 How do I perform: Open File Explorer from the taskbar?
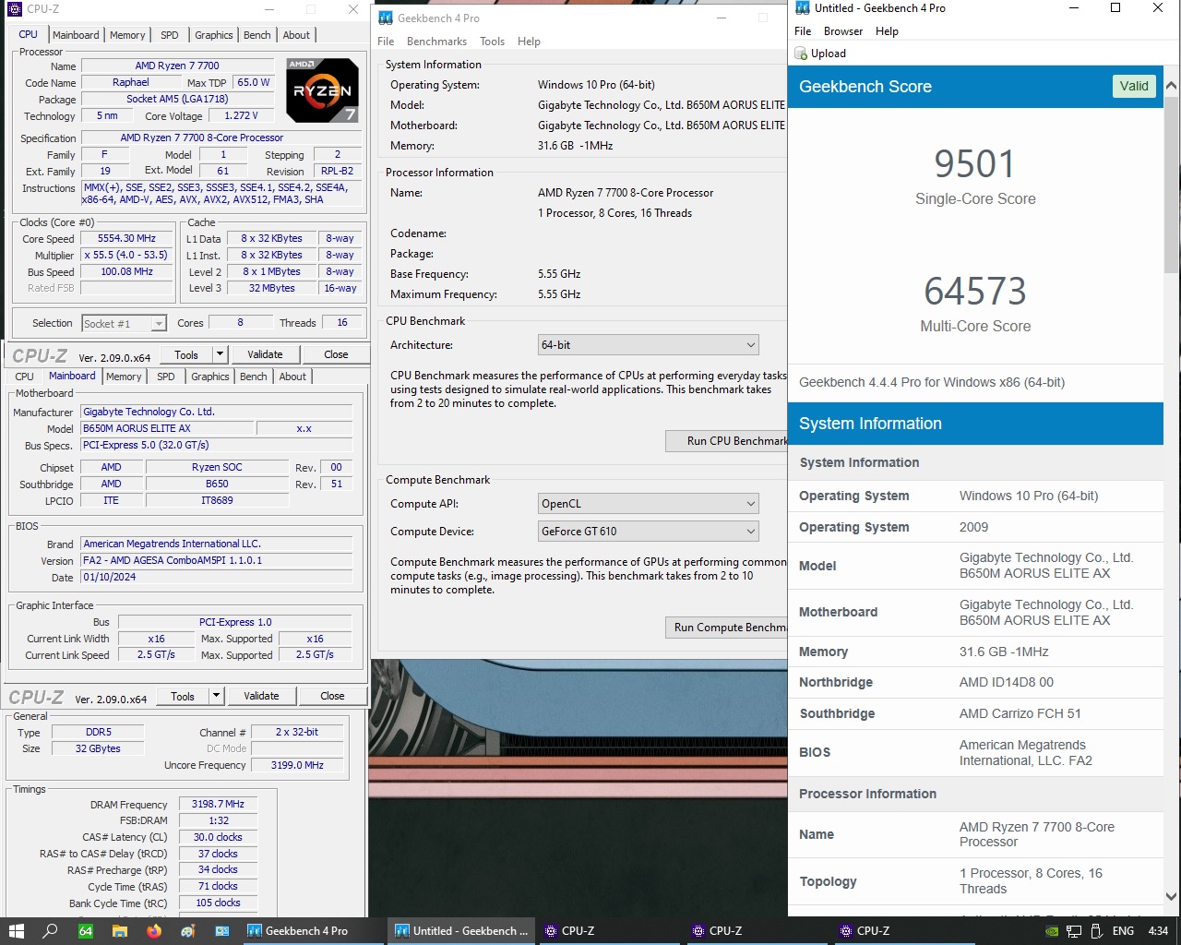120,931
